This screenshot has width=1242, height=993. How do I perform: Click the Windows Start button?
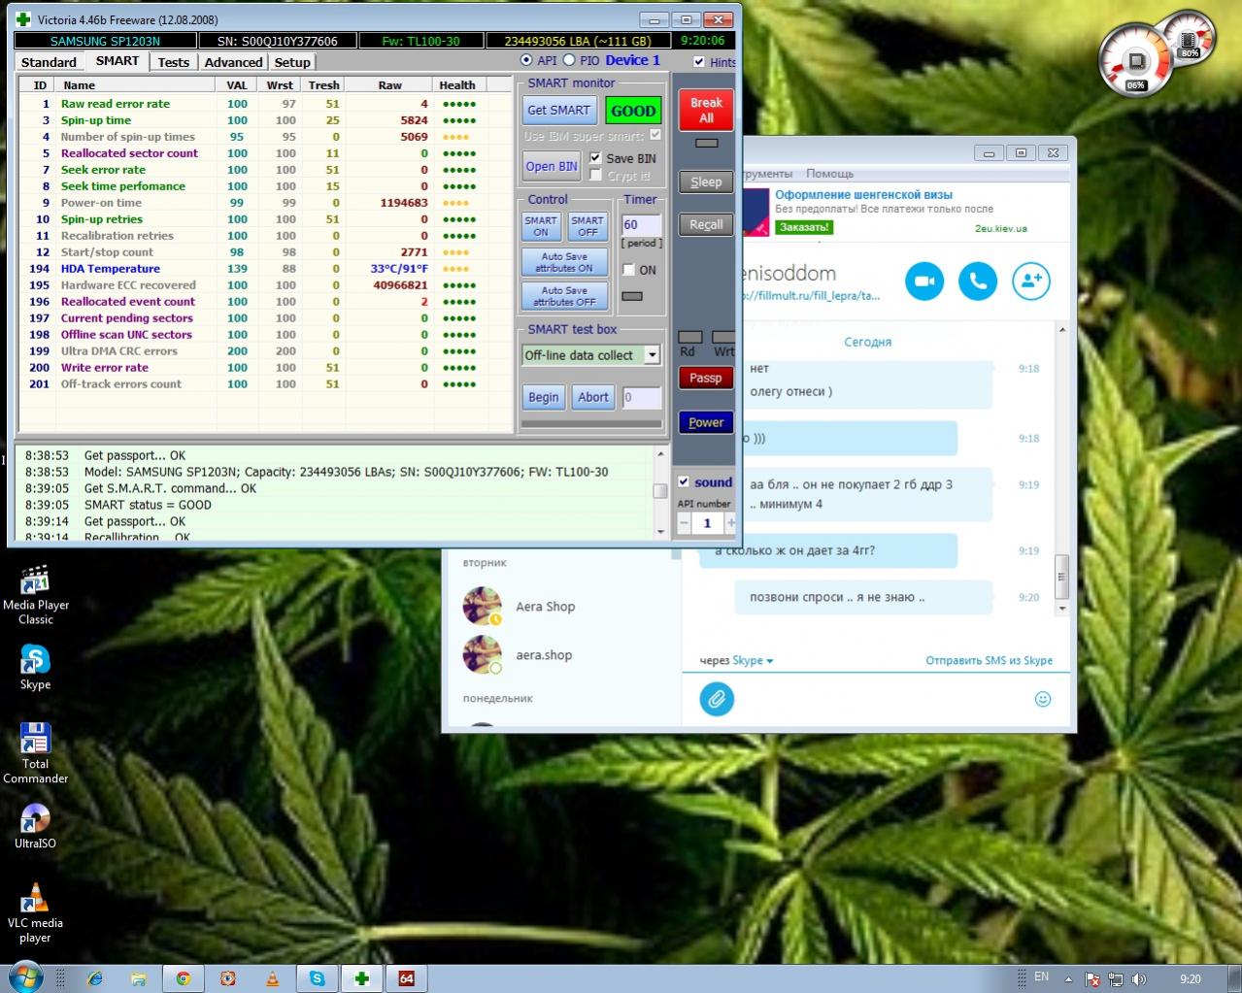[24, 978]
